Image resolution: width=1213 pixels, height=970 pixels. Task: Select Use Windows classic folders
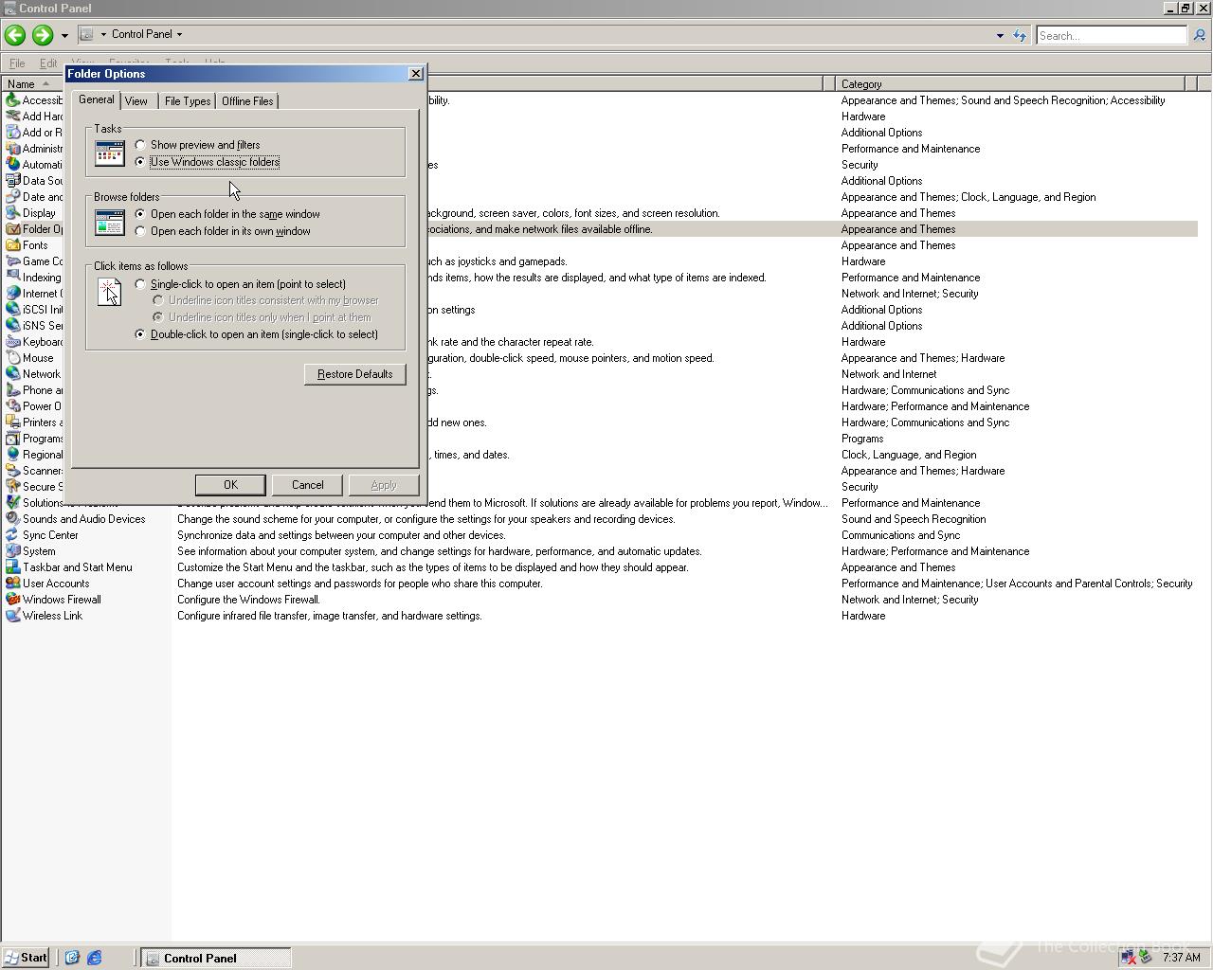pos(207,162)
